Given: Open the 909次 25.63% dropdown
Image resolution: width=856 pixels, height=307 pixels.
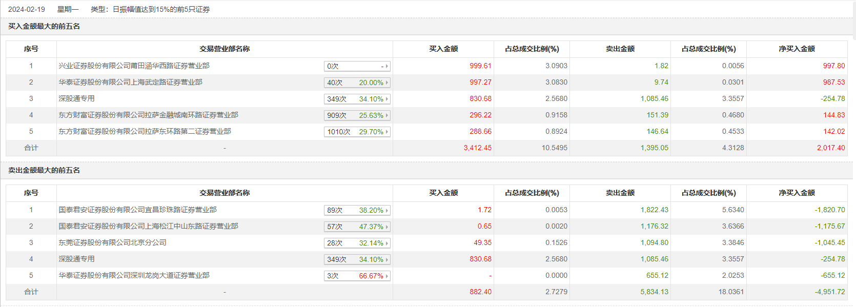Looking at the screenshot, I should 357,115.
